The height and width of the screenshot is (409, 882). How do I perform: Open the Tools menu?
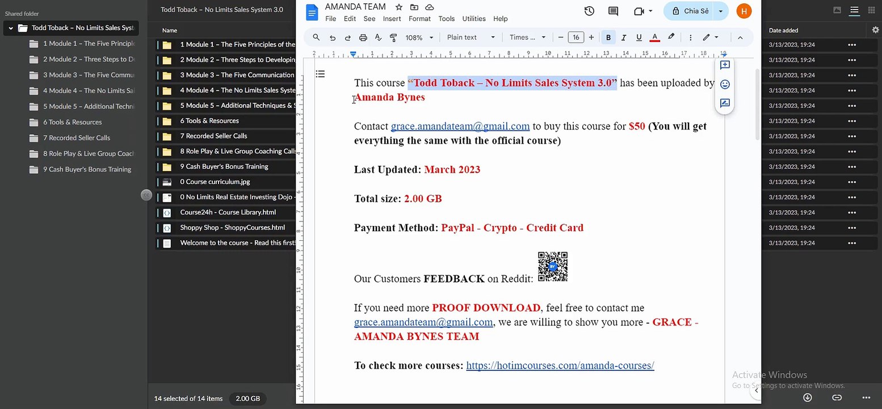447,19
